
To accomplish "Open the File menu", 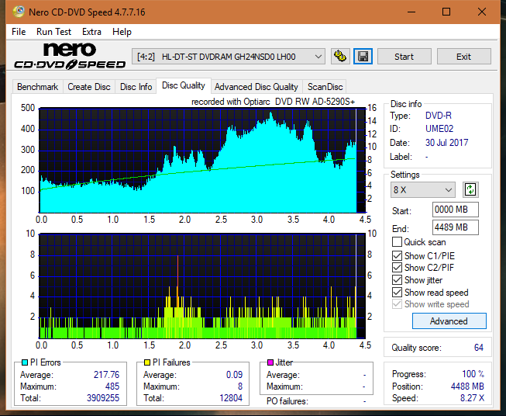I will coord(19,32).
